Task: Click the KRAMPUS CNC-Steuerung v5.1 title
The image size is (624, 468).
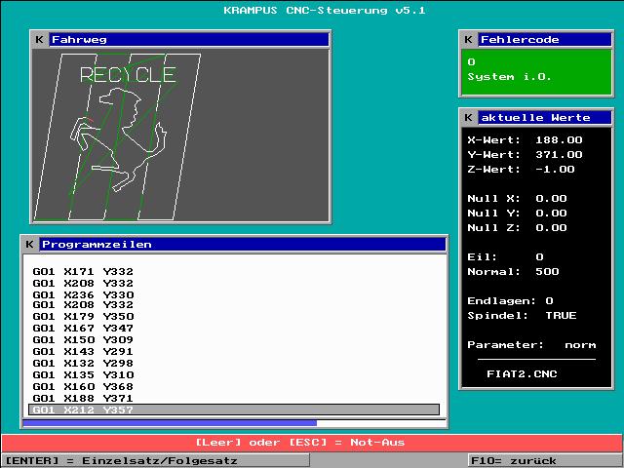Action: point(325,11)
